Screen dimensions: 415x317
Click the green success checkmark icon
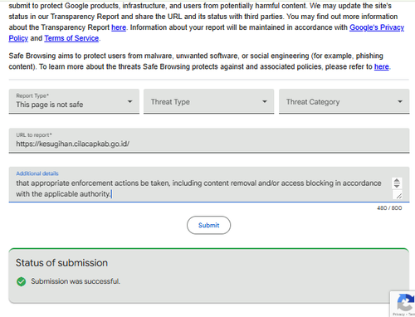tap(21, 281)
